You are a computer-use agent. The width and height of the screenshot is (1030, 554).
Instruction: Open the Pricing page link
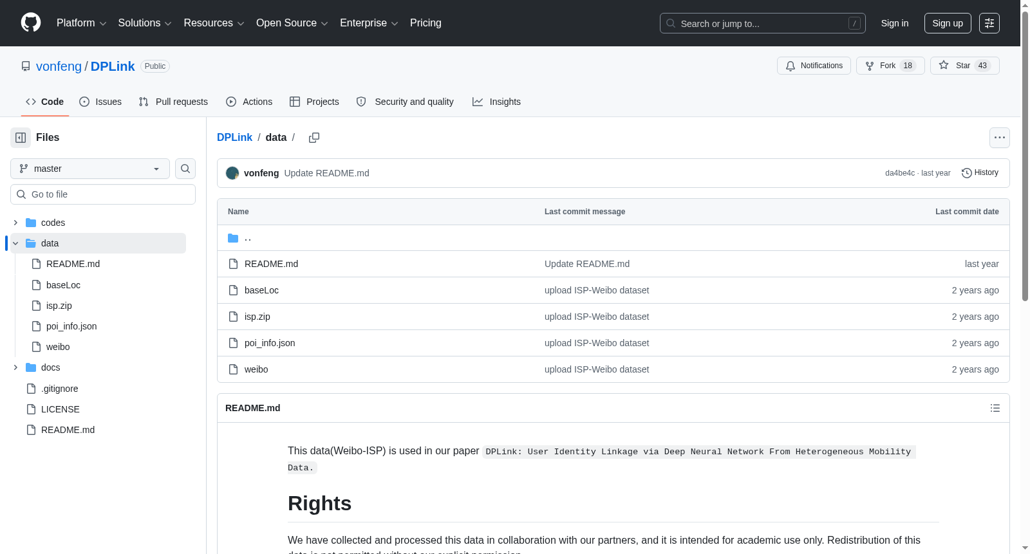tap(426, 23)
